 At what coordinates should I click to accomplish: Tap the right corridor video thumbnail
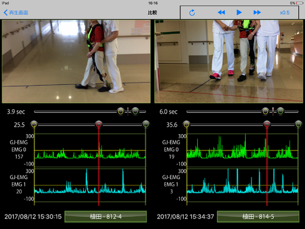228,61
